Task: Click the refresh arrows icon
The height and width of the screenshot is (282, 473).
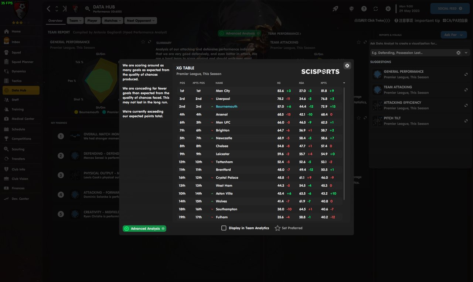Action: (376, 8)
